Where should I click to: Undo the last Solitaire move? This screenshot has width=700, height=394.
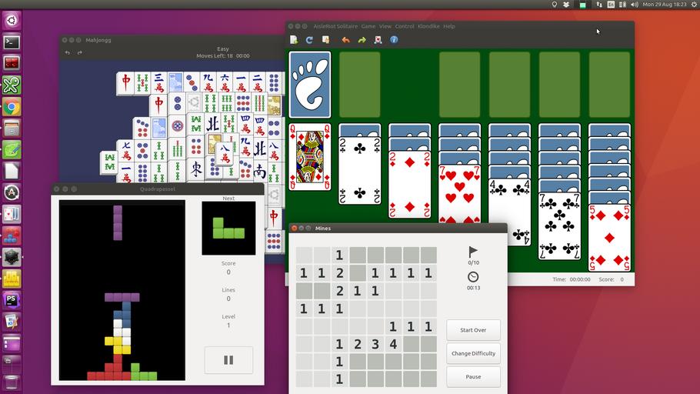pos(345,40)
